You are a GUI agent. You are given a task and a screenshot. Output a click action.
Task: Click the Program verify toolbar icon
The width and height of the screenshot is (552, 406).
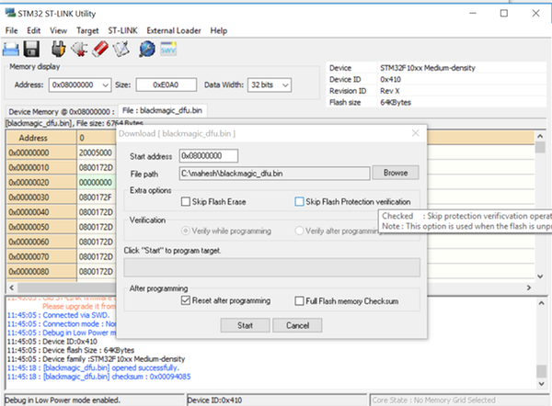(121, 49)
